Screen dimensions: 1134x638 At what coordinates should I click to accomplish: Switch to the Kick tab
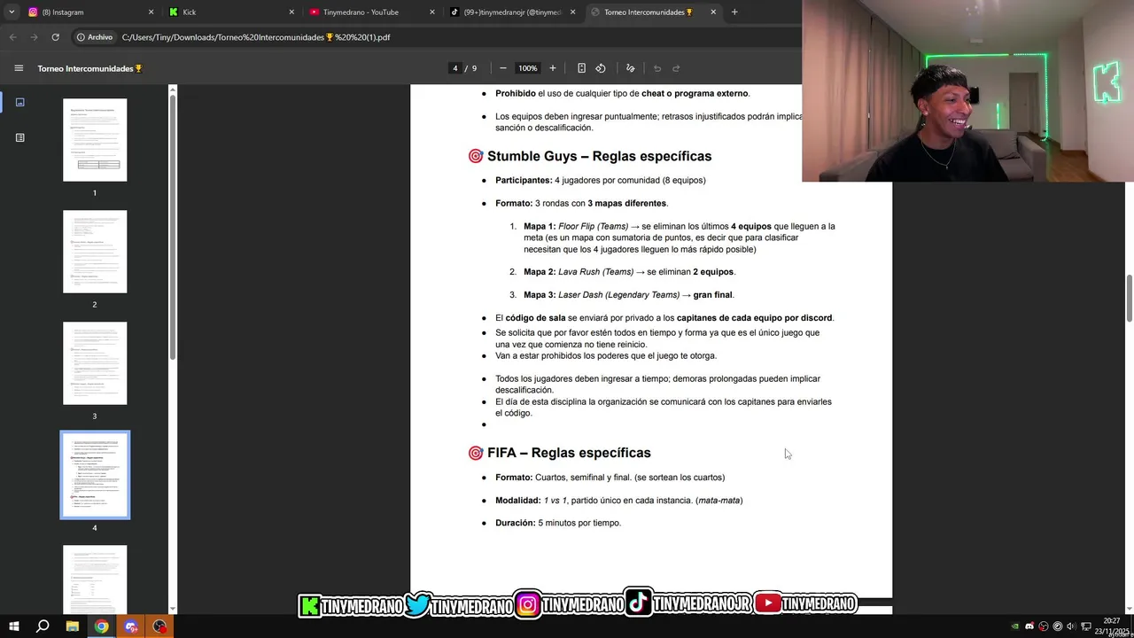[232, 12]
